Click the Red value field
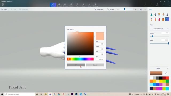This screenshot has width=171, height=96. (x=100, y=44)
